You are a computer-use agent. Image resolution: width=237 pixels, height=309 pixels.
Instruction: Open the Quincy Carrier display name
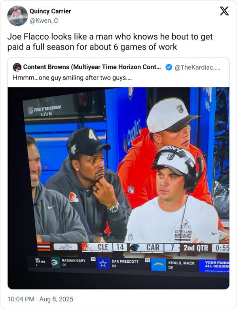tap(50, 11)
